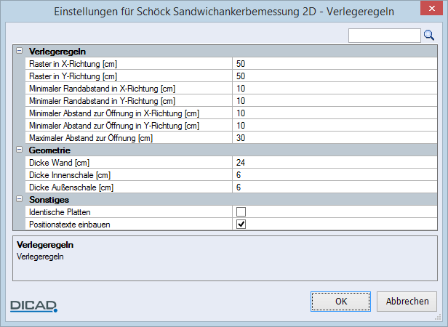448x327 pixels.
Task: Uncheck Positionstexte einbauen checkbox
Action: (x=241, y=225)
